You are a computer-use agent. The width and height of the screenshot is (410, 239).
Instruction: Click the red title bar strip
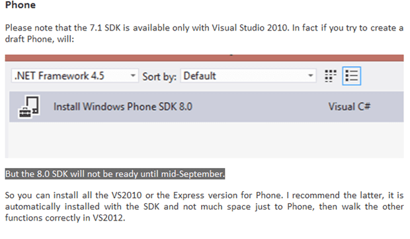(x=204, y=58)
